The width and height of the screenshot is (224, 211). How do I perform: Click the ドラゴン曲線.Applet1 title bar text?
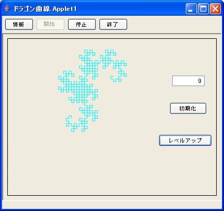coord(45,9)
